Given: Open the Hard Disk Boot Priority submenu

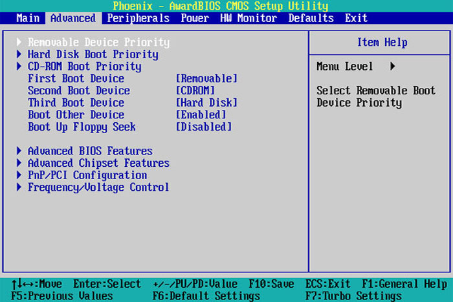Looking at the screenshot, I should click(93, 54).
